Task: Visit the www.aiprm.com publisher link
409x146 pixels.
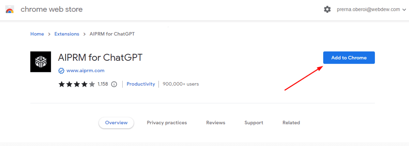Action: [85, 71]
